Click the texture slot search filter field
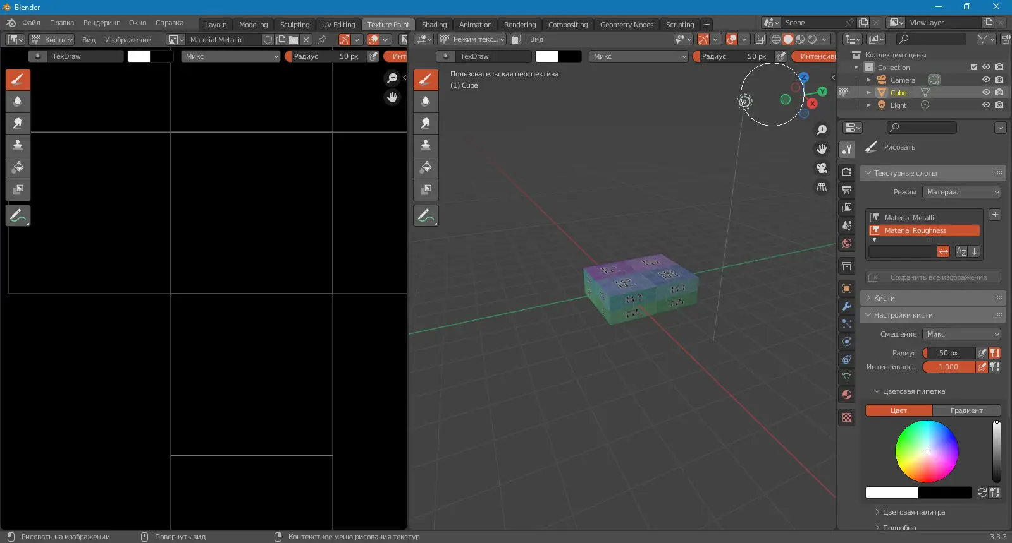The height and width of the screenshot is (543, 1012). (902, 251)
